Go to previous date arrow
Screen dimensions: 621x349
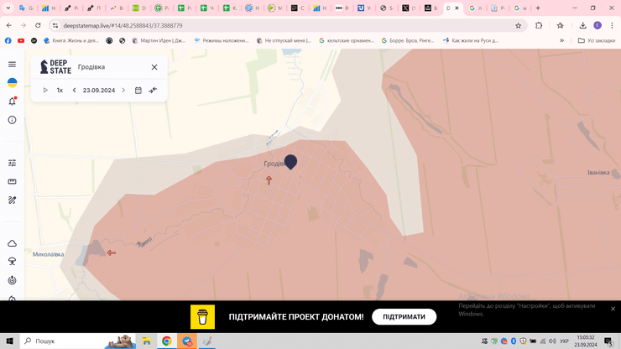[x=74, y=91]
